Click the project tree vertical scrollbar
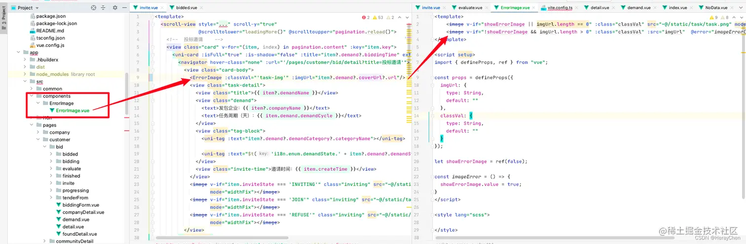 pos(127,93)
